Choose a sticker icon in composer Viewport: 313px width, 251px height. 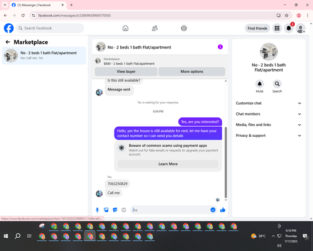(x=115, y=210)
